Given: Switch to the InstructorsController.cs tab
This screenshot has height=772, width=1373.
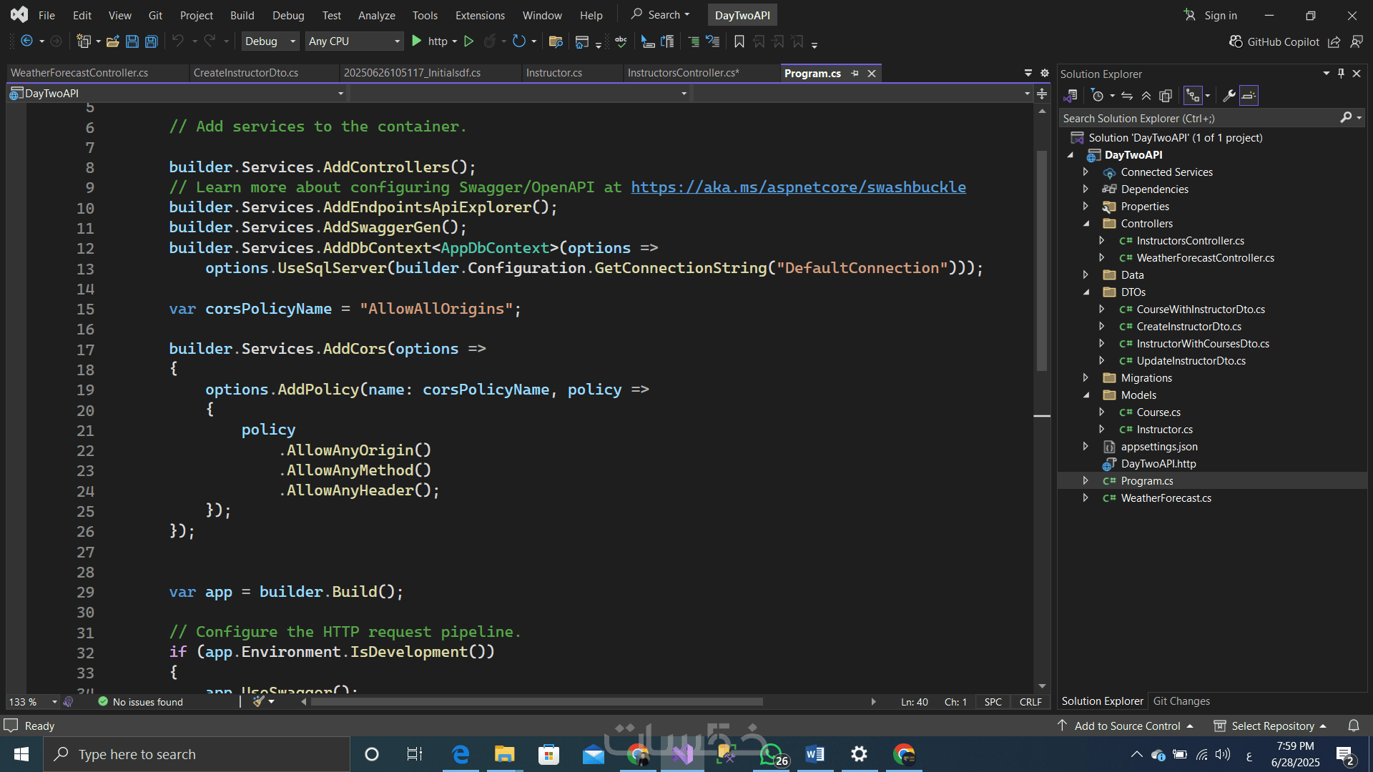Looking at the screenshot, I should coord(683,73).
